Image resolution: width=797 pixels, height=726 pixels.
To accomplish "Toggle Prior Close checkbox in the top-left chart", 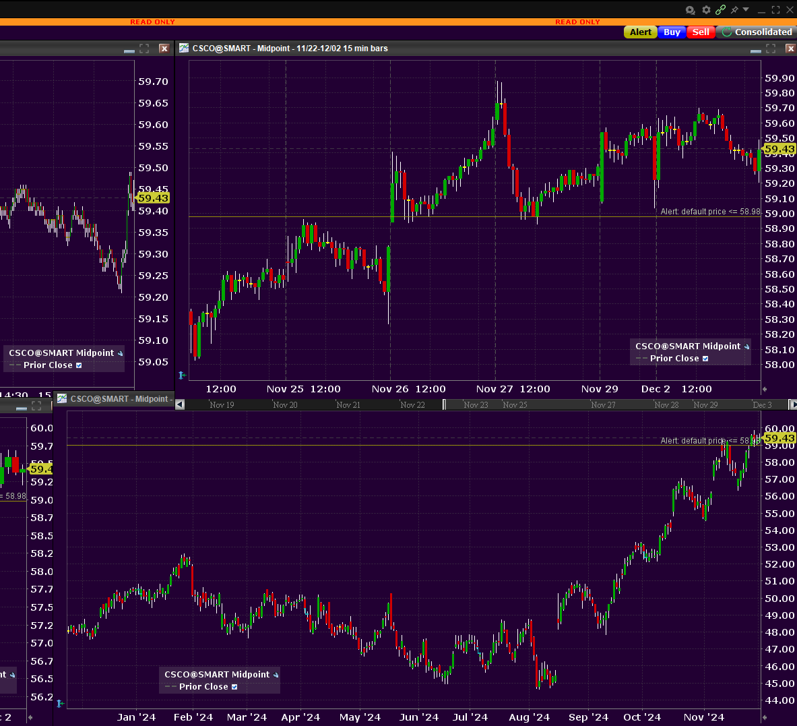I will (x=79, y=365).
